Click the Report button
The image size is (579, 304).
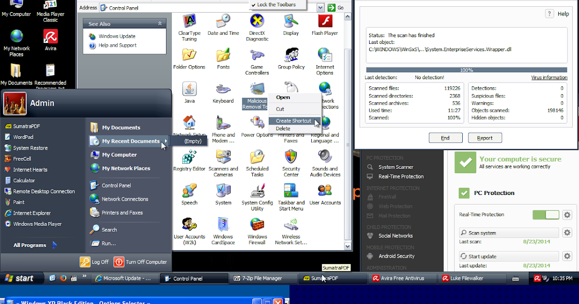(x=485, y=138)
